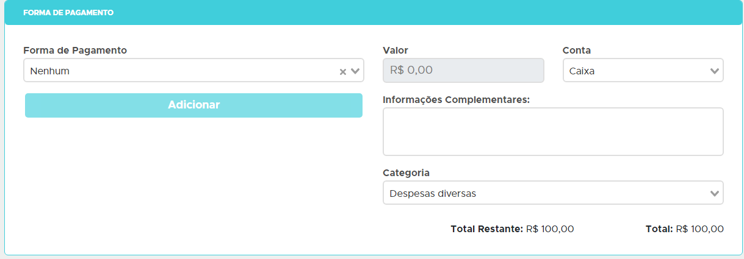Click the Total Restante label text
The height and width of the screenshot is (259, 744).
[486, 229]
